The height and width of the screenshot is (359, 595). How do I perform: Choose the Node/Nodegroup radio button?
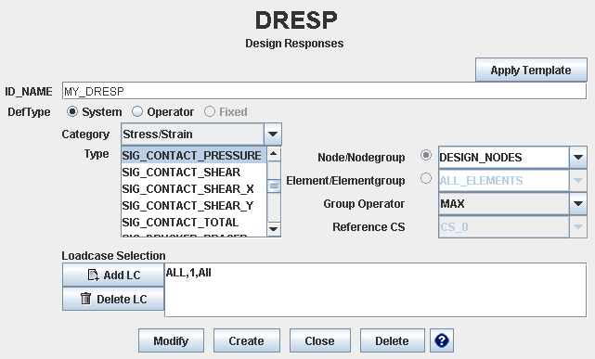(x=426, y=155)
